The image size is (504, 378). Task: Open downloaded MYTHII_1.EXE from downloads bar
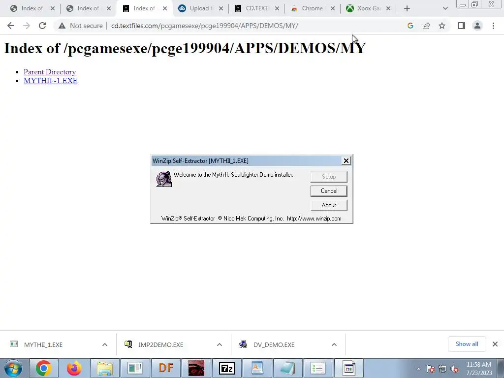click(43, 345)
